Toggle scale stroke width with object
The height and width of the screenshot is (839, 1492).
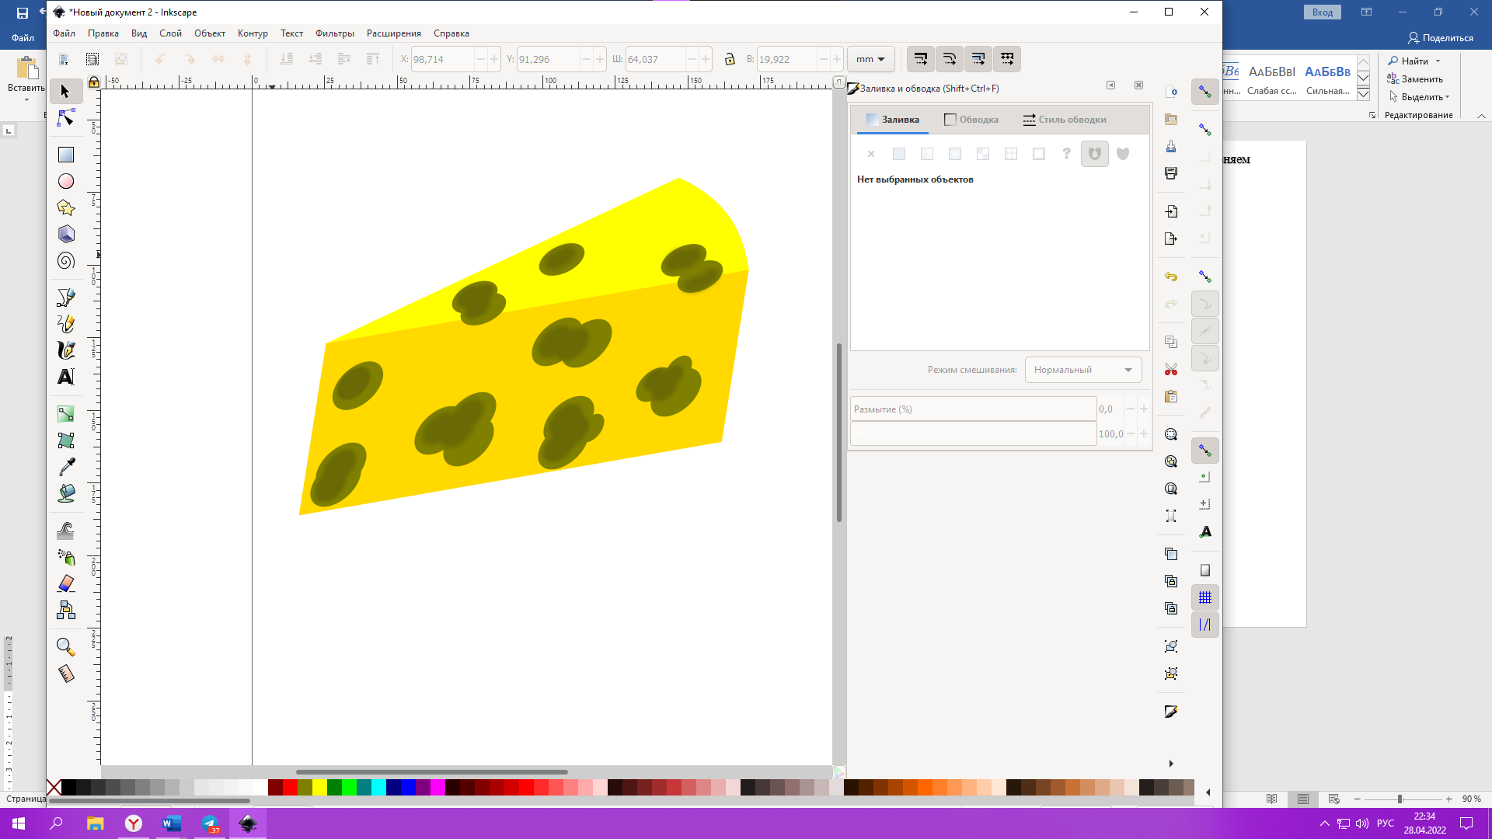921,59
